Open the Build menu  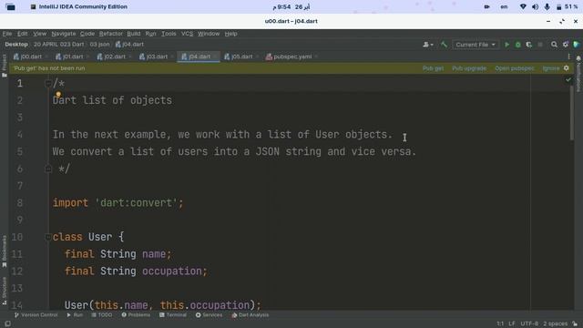coord(134,34)
